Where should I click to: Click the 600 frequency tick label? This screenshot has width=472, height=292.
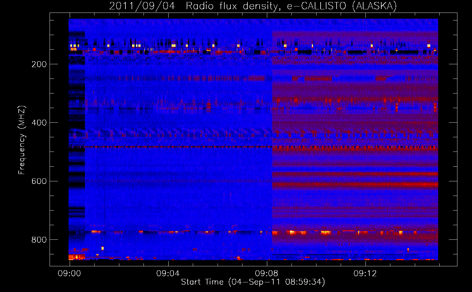39,181
